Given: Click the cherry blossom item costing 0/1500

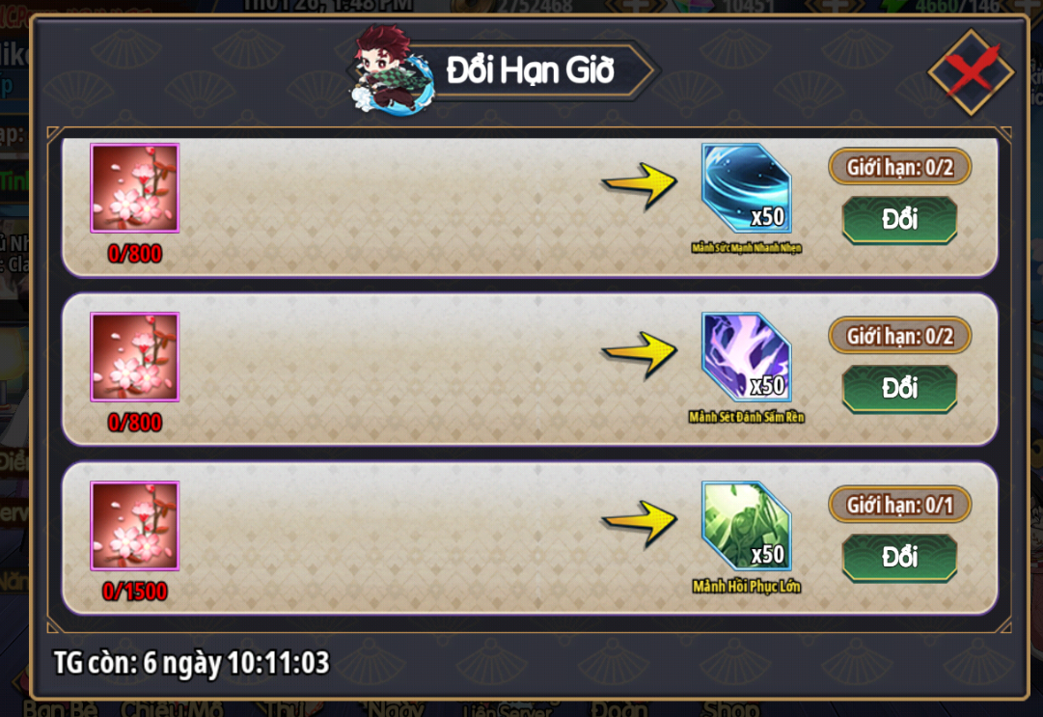Looking at the screenshot, I should [134, 526].
